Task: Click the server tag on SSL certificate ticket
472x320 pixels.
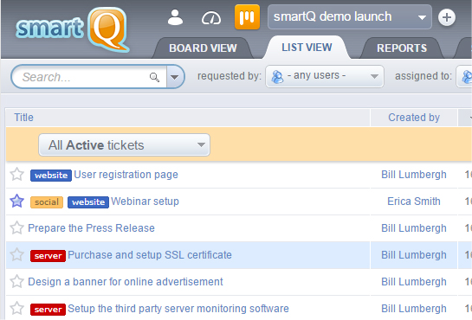Action: (48, 256)
